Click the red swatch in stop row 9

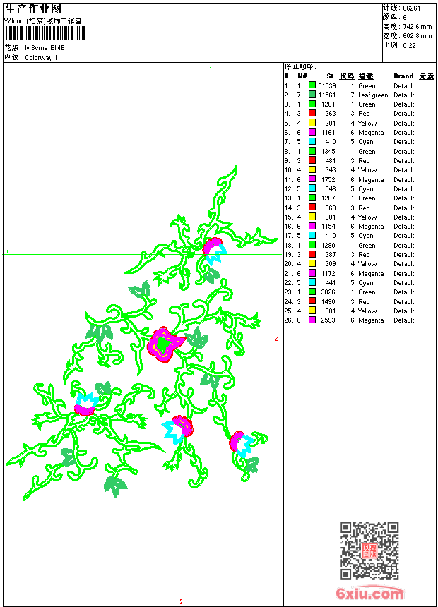click(x=312, y=160)
